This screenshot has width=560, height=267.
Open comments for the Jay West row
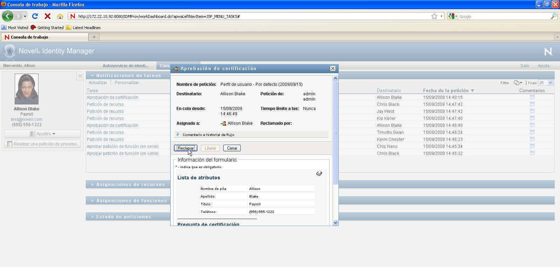point(532,111)
